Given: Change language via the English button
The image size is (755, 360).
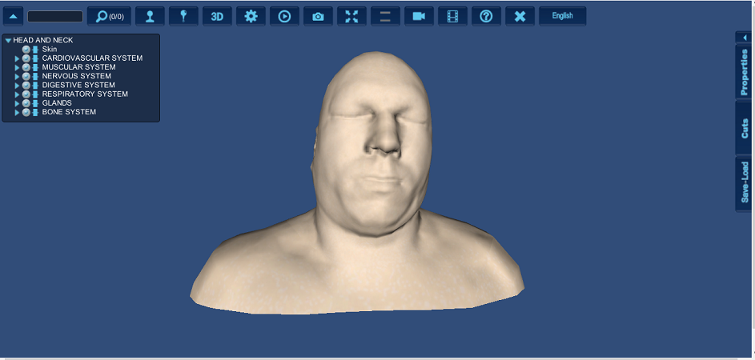Looking at the screenshot, I should [562, 16].
